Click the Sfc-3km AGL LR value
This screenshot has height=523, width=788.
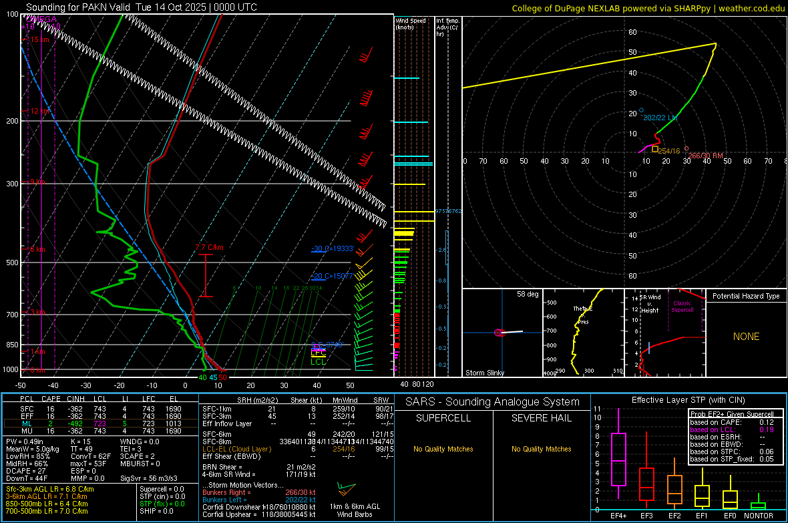click(x=50, y=489)
